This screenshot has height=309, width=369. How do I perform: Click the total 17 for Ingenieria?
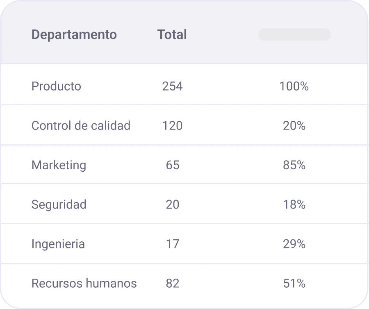(x=173, y=244)
